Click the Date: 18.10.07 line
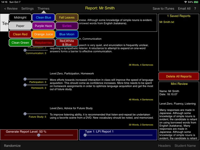This screenshot has width=200, height=150. (168, 94)
